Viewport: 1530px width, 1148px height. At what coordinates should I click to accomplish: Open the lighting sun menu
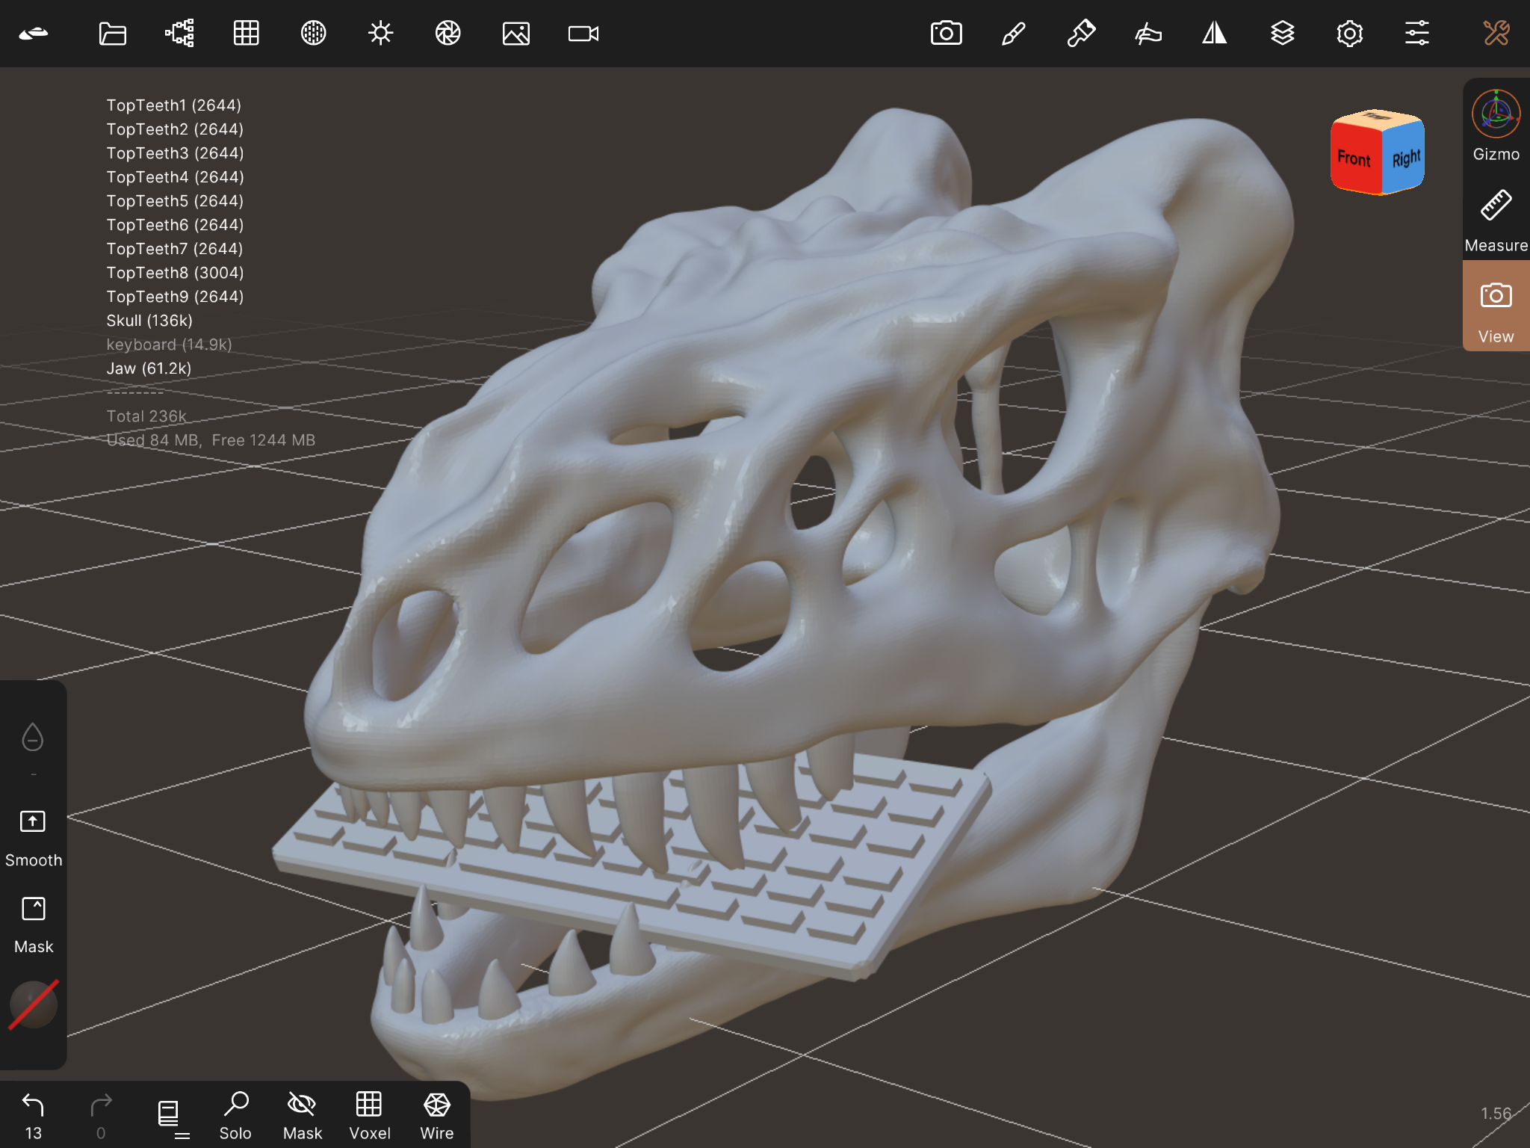[x=380, y=34]
